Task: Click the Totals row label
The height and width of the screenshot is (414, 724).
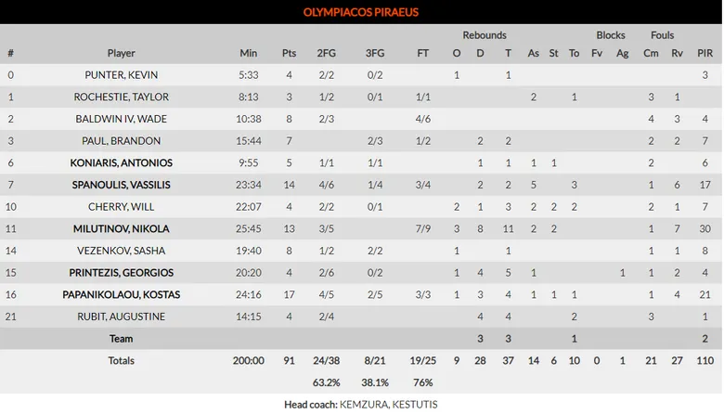Action: point(122,360)
